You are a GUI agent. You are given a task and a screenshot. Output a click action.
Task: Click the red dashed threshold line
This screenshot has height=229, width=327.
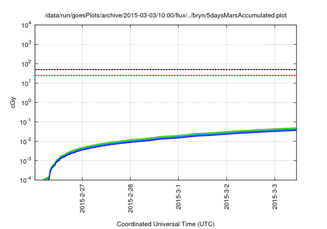click(166, 75)
